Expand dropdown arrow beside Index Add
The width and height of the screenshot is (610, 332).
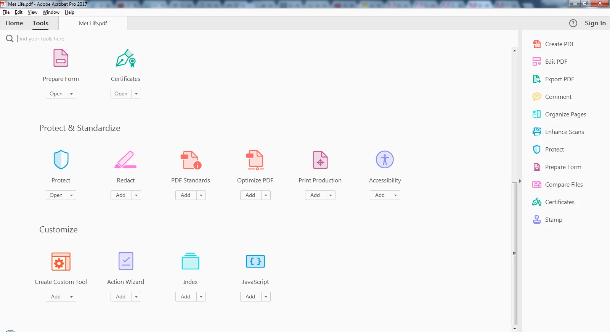201,297
